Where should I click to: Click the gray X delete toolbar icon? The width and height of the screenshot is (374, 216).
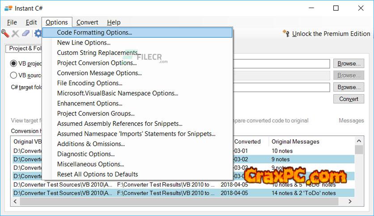coord(16,33)
